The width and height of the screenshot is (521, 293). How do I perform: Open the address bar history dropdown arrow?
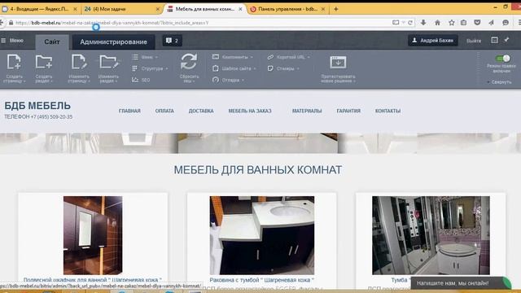click(404, 23)
